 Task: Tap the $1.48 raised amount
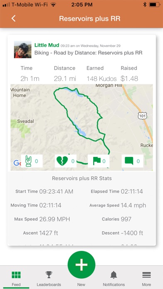point(129,79)
